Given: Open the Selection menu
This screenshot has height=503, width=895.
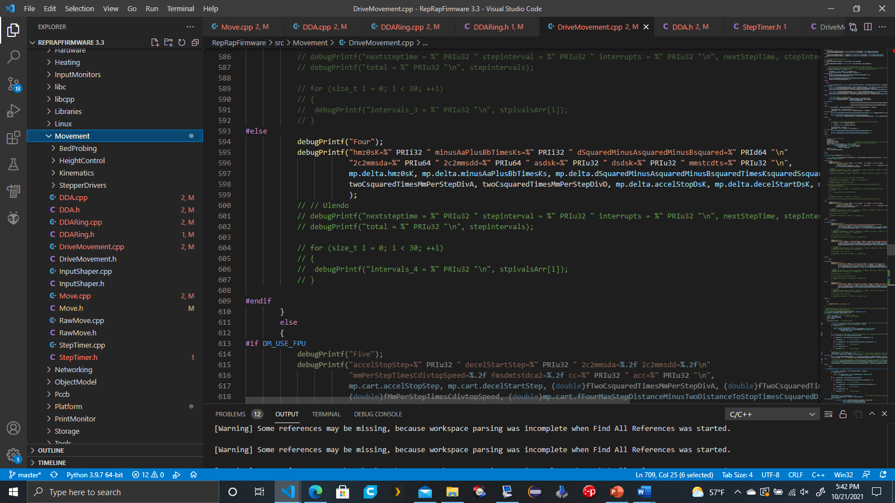Looking at the screenshot, I should (79, 8).
